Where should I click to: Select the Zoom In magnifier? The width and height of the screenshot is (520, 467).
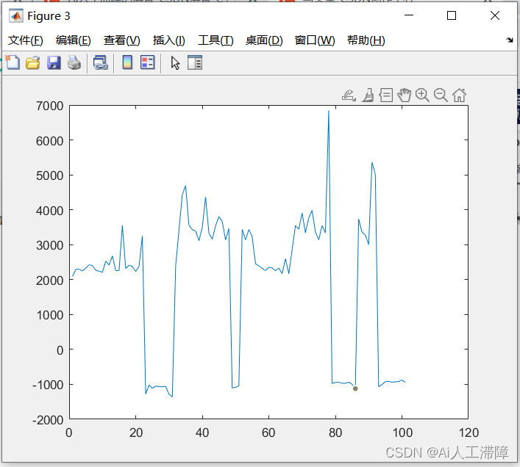click(x=422, y=95)
